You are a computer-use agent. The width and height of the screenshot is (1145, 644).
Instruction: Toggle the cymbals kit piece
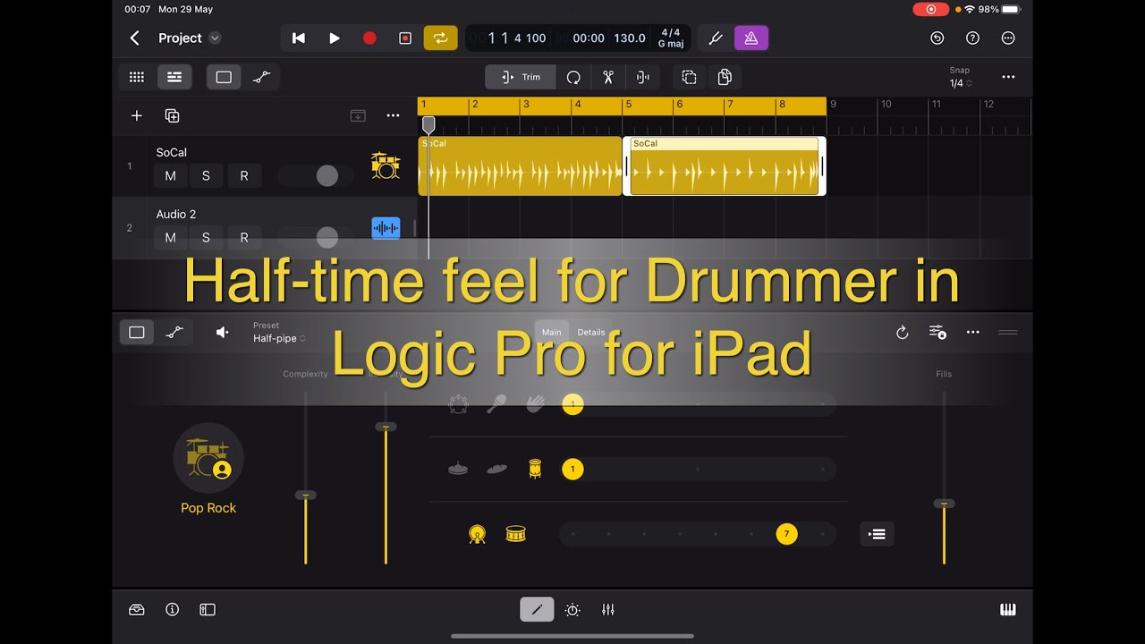(458, 469)
